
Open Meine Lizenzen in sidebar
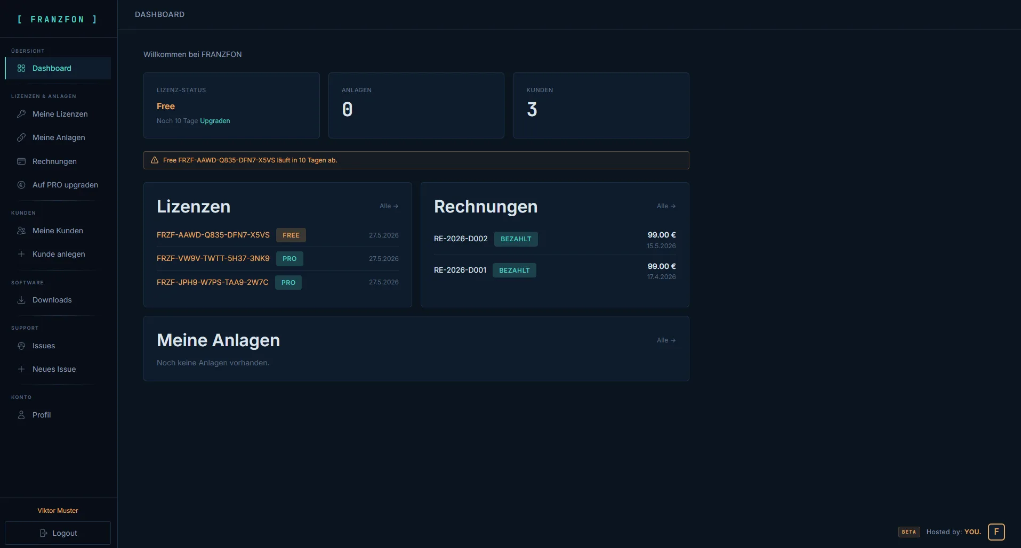click(58, 114)
